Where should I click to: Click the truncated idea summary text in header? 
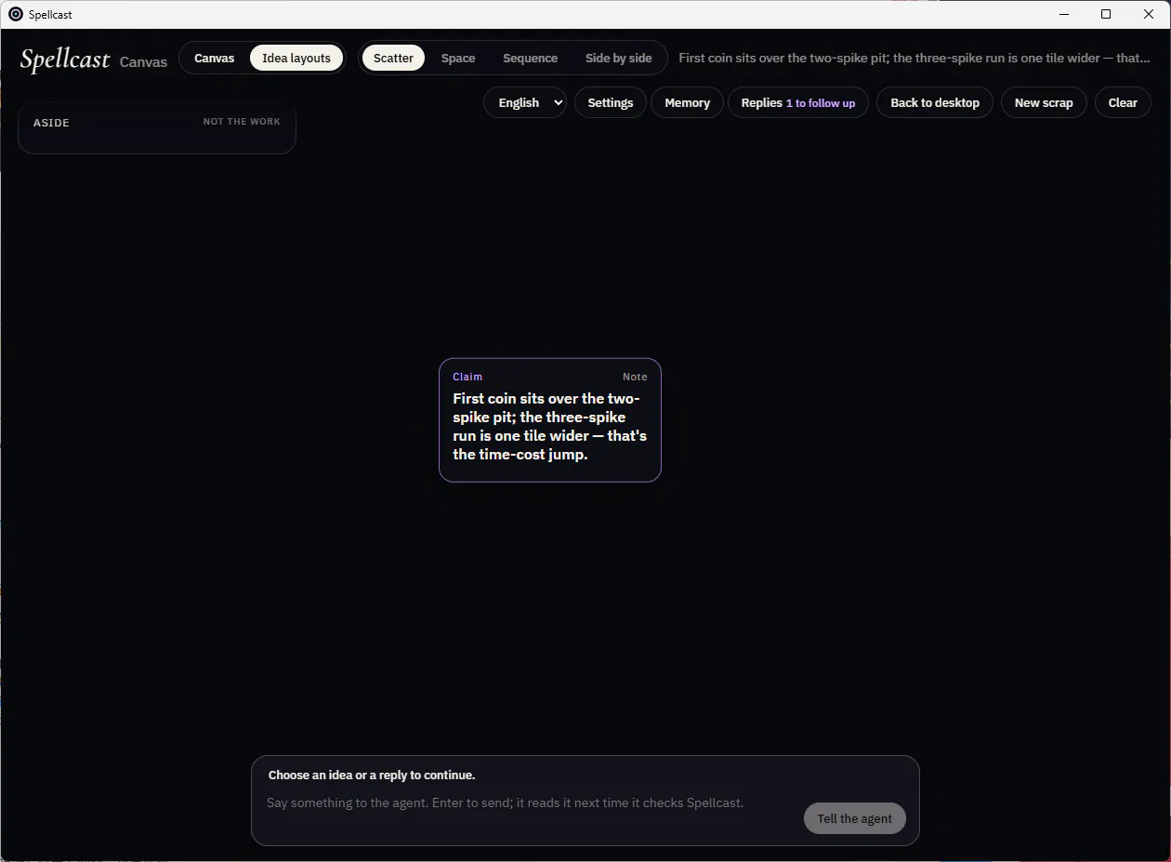tap(914, 58)
